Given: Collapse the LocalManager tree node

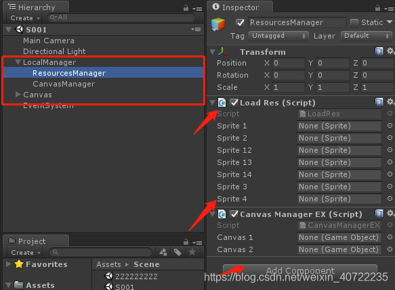Looking at the screenshot, I should click(18, 62).
